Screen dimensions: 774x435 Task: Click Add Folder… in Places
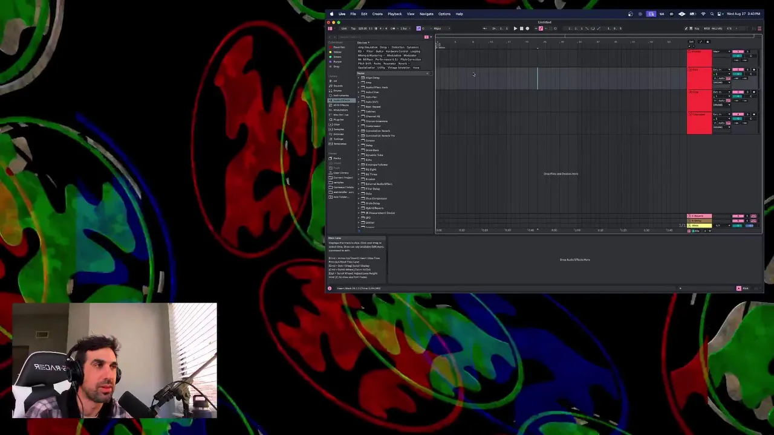pyautogui.click(x=340, y=197)
